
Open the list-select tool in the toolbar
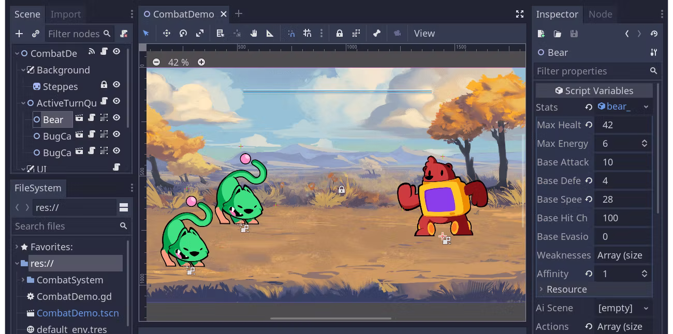point(220,33)
